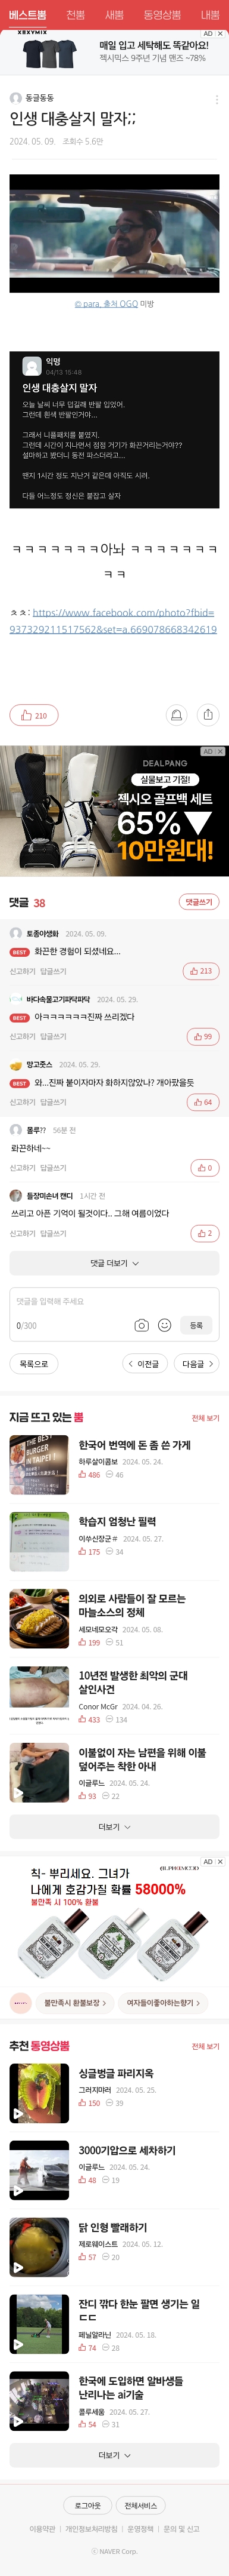Tap the notification bell icon below the post
Image resolution: width=229 pixels, height=2576 pixels.
176,714
